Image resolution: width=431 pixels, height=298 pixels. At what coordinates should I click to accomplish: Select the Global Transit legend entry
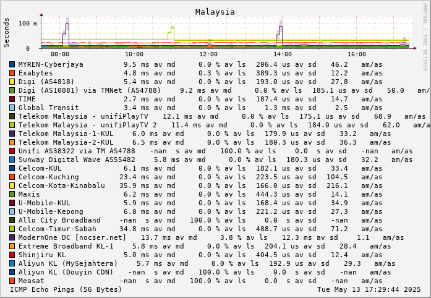tap(195, 108)
